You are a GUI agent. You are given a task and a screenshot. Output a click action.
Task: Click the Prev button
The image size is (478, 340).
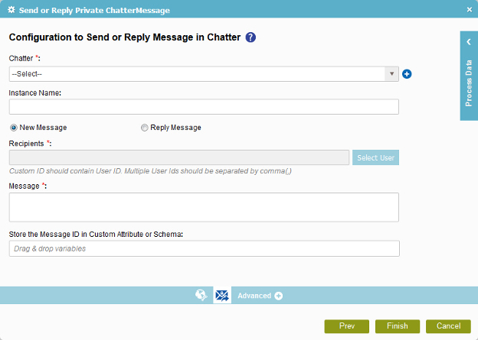tap(346, 326)
